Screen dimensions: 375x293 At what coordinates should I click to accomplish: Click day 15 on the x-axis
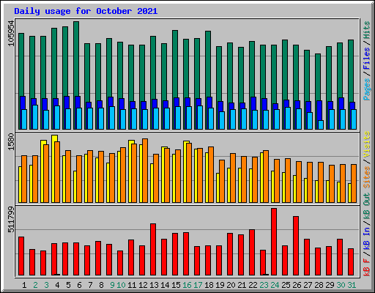(x=176, y=285)
